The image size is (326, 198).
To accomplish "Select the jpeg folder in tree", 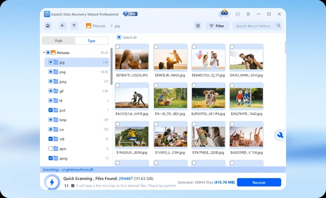I will tap(77, 81).
